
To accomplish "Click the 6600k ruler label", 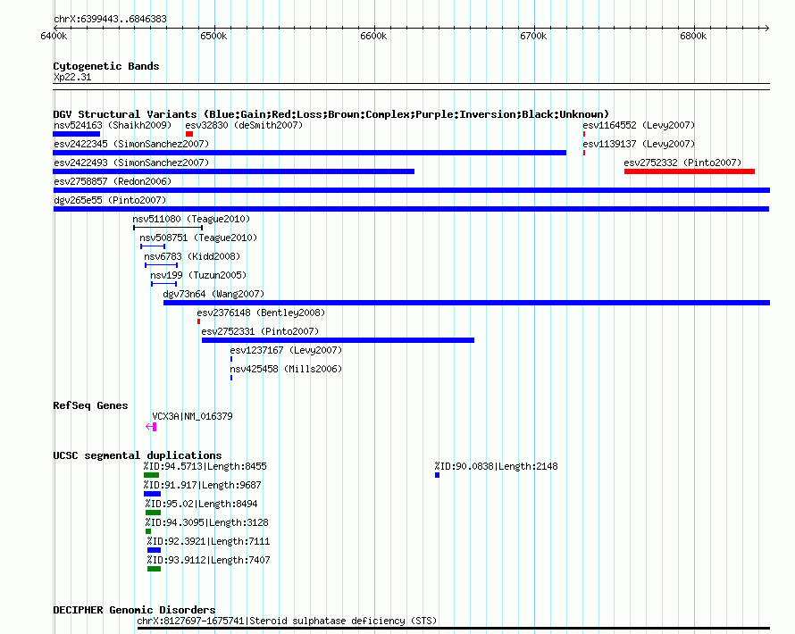I will point(373,36).
